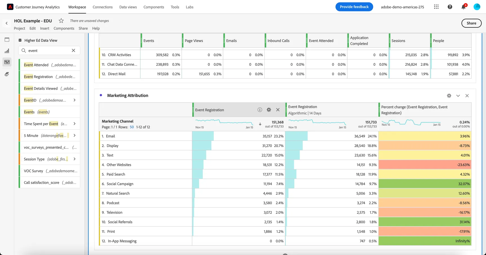Open the Tools tab

click(x=175, y=7)
